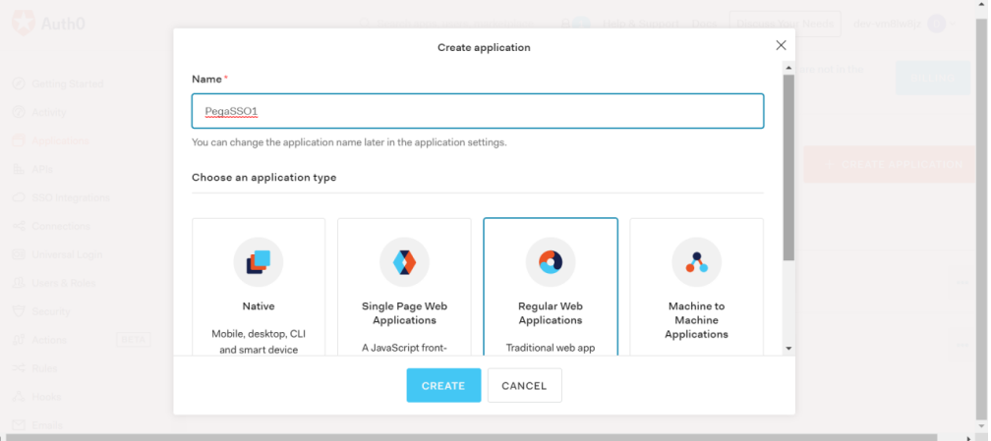Open the dev-vm8lw8jz tenant dropdown
Image resolution: width=991 pixels, height=441 pixels.
(x=904, y=24)
